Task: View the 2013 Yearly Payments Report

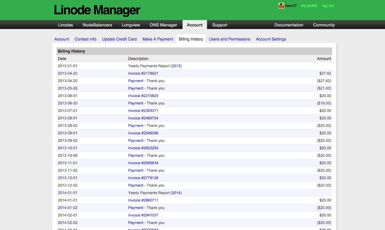Action: pyautogui.click(x=176, y=66)
